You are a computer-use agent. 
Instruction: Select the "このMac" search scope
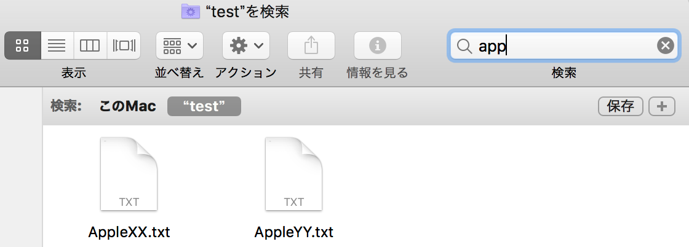coord(127,106)
